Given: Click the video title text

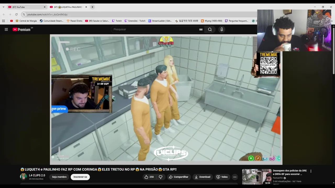Looking at the screenshot, I should tap(98, 169).
